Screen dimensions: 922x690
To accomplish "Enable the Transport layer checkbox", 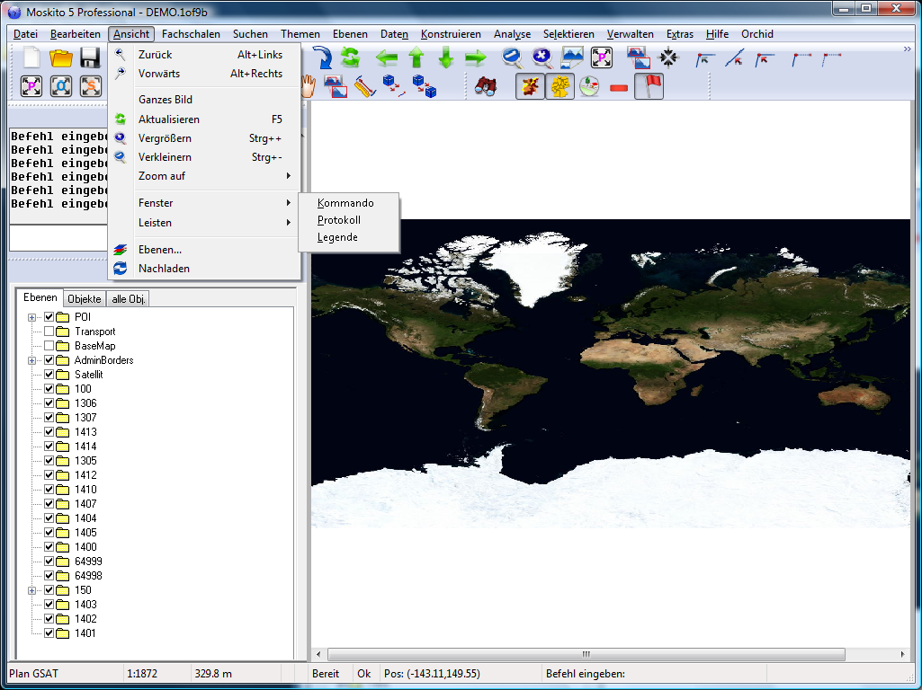I will pos(49,332).
